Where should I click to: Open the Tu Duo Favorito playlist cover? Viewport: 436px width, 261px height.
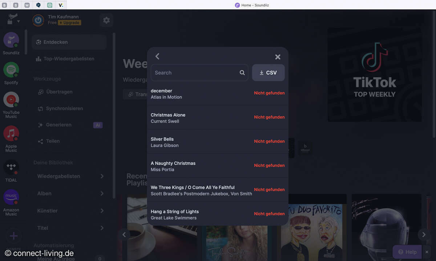[x=311, y=227]
